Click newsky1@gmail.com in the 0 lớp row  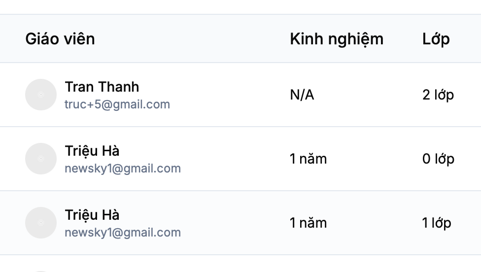(123, 169)
